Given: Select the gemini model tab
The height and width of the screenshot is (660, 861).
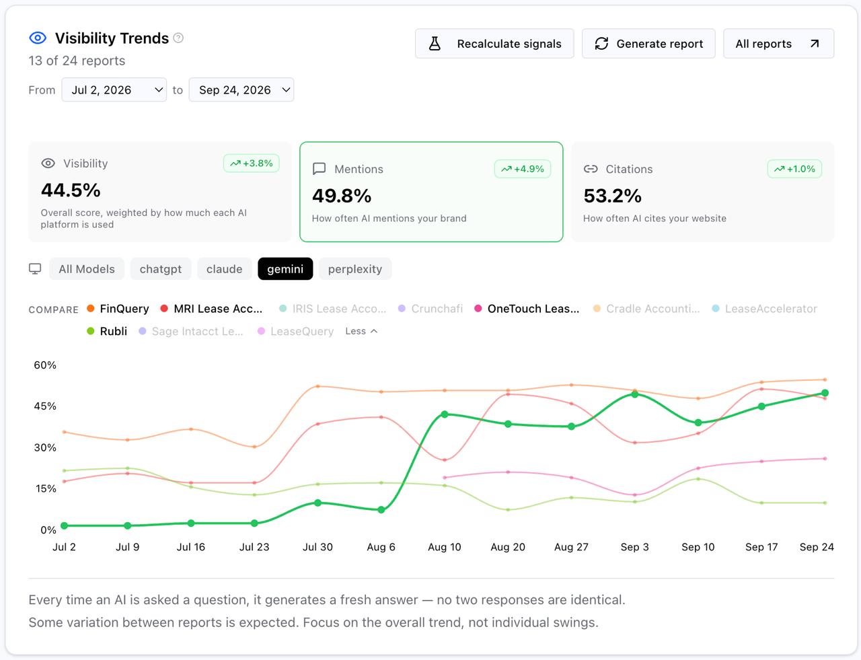Looking at the screenshot, I should pos(285,269).
